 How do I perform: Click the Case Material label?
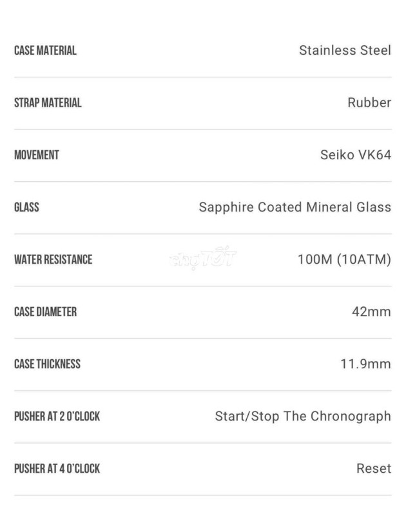pyautogui.click(x=45, y=50)
